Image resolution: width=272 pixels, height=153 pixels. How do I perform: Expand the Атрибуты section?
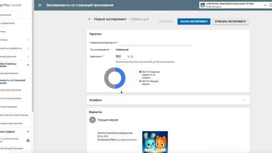point(244,100)
